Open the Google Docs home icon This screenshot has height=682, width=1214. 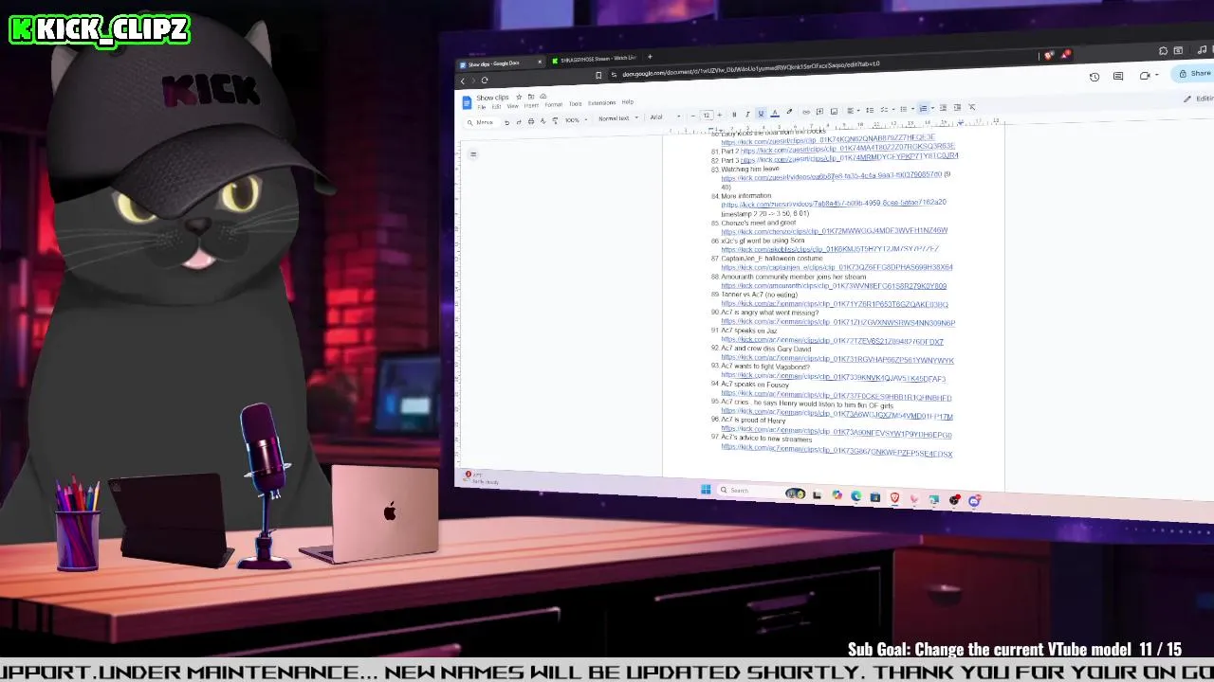(467, 103)
